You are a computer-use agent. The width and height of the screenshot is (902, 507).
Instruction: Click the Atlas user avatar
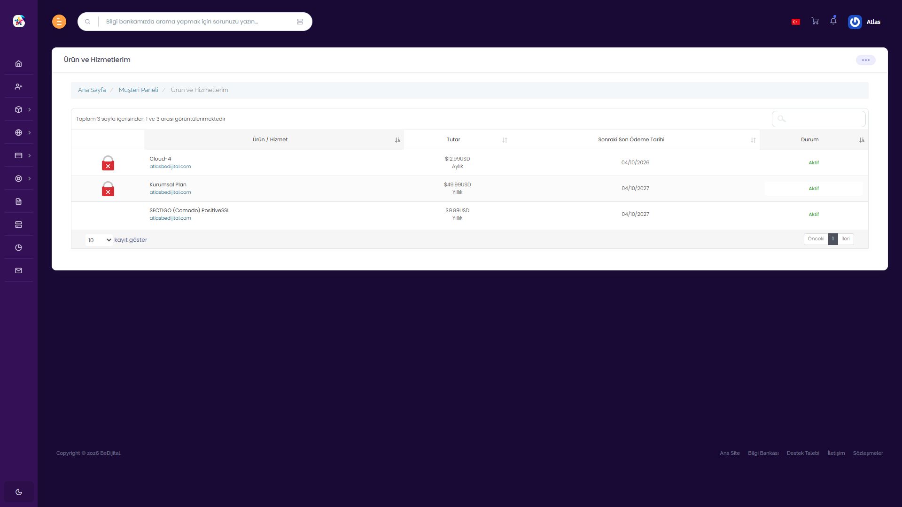coord(855,22)
